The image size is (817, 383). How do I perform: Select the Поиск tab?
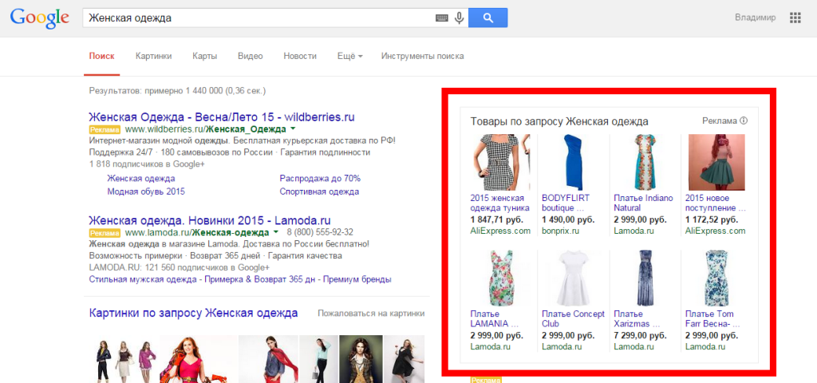[x=101, y=57]
